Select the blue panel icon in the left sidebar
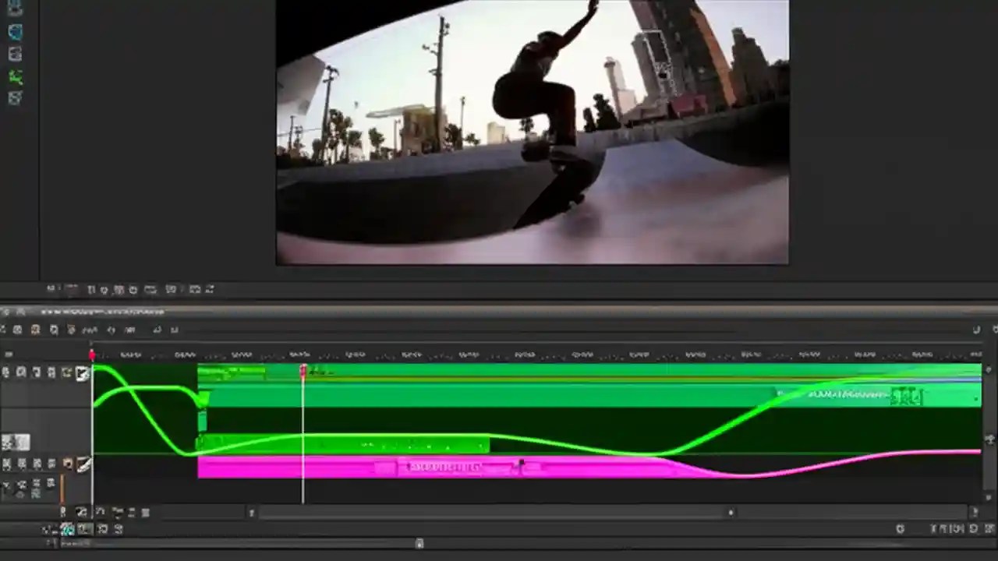This screenshot has height=561, width=998. tap(16, 31)
